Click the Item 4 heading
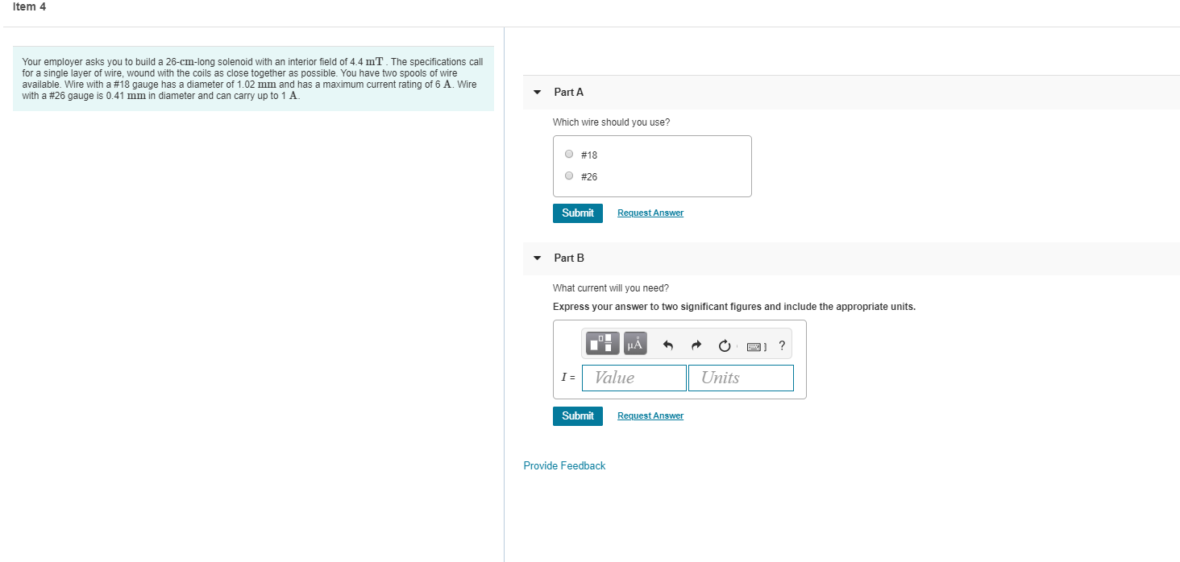The image size is (1180, 562). [29, 6]
